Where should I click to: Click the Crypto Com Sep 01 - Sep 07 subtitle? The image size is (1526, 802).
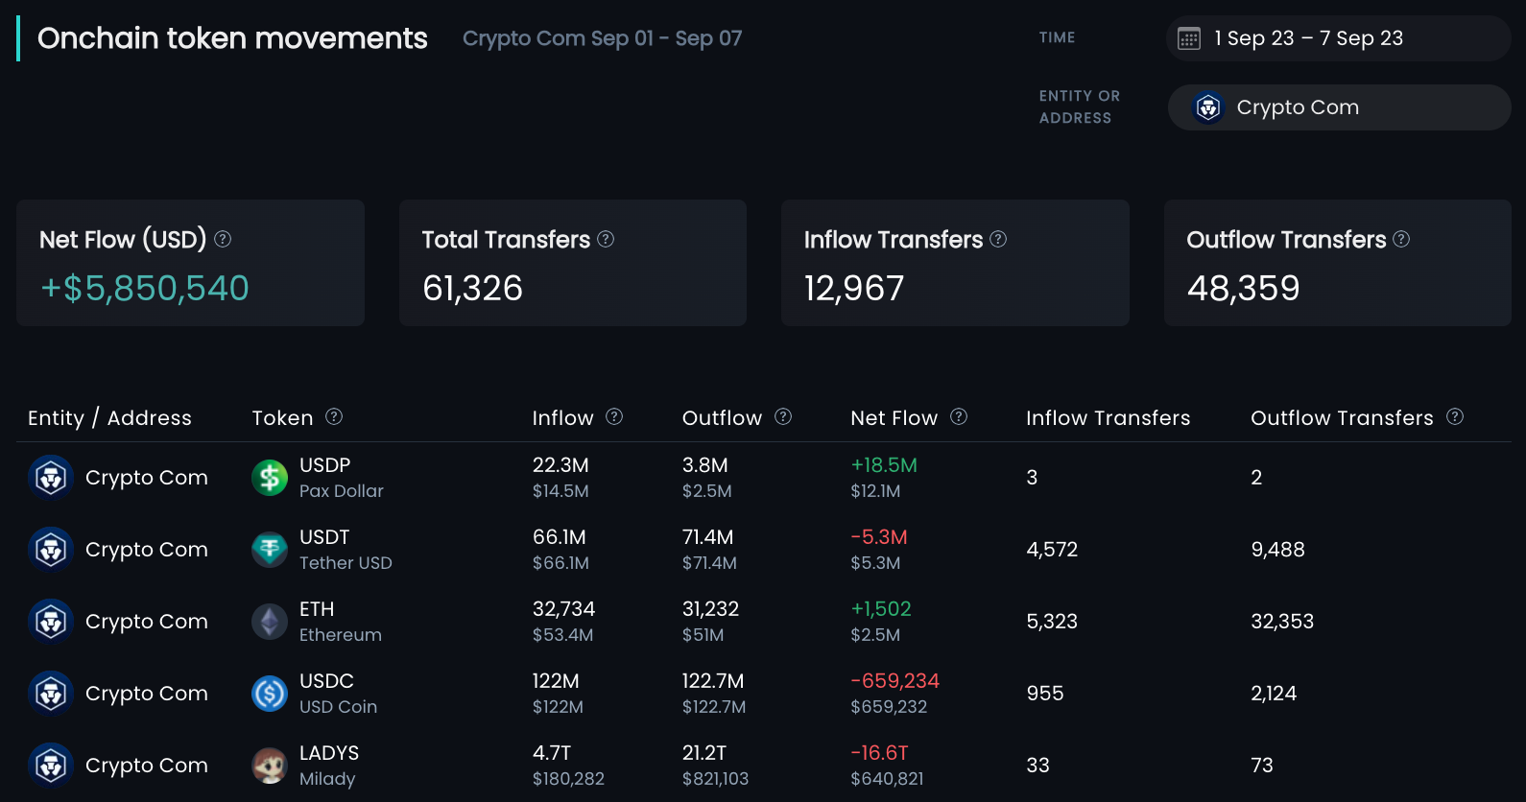(602, 38)
